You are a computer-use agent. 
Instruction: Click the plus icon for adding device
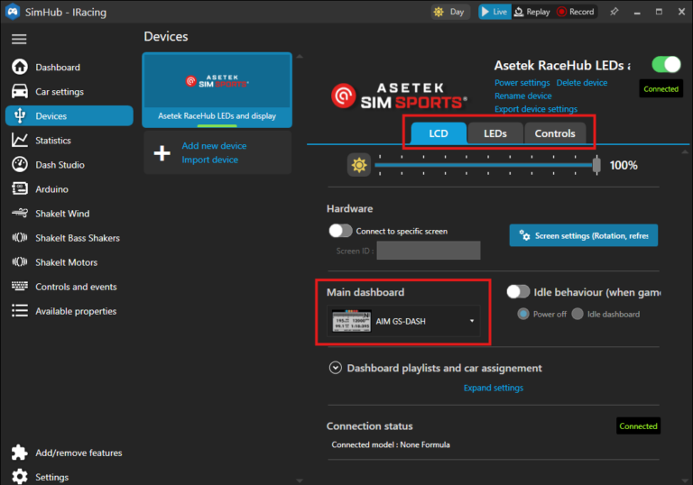point(162,153)
